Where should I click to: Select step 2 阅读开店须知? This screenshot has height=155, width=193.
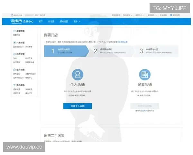[x=111, y=51]
